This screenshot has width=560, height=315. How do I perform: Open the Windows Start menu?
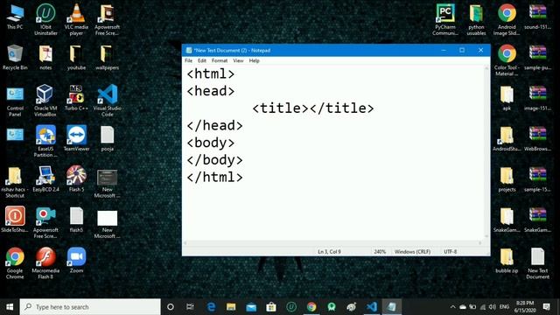pos(10,307)
